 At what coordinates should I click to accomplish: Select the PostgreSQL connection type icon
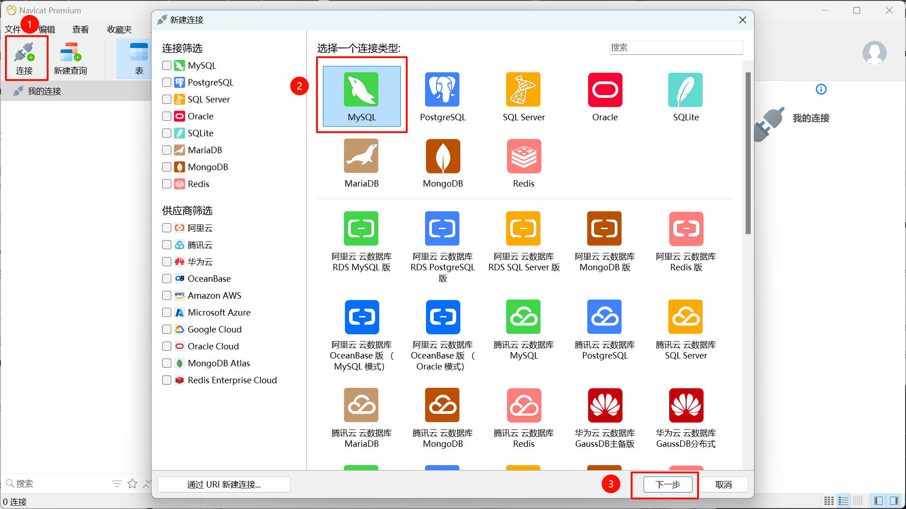442,90
